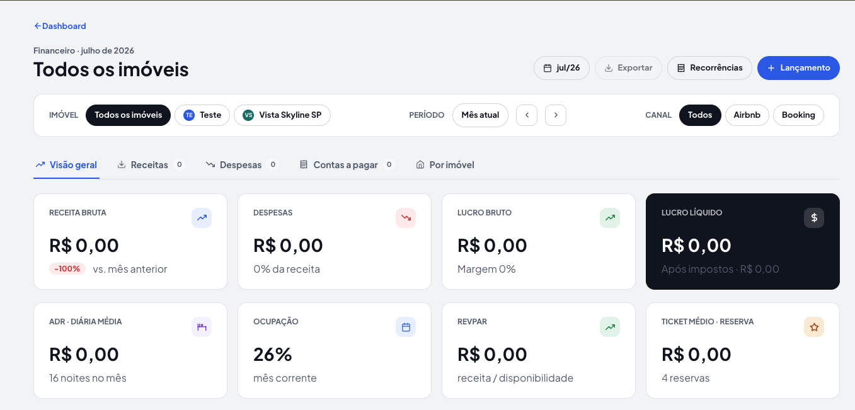
Task: Filter by Vista Skyline SP property
Action: 282,115
